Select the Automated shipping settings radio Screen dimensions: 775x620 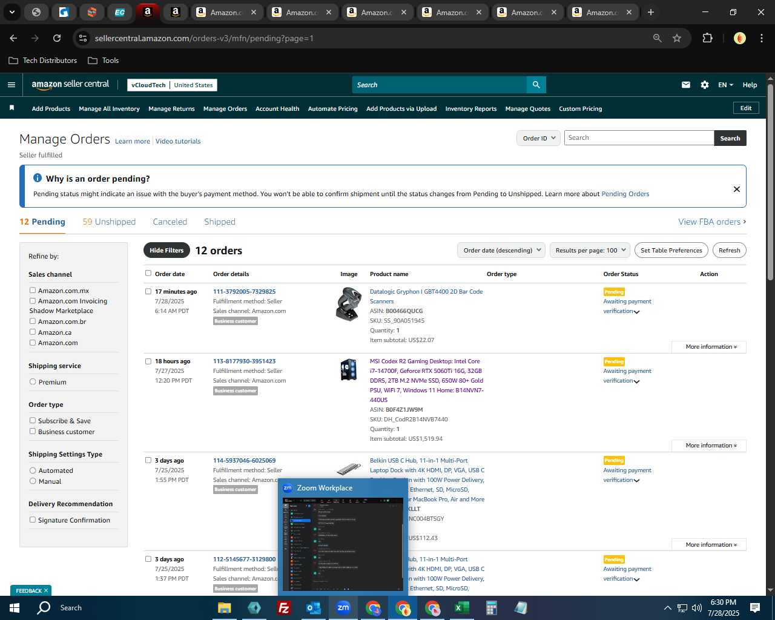coord(33,470)
